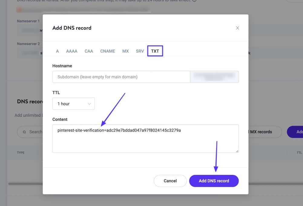303x206 pixels.
Task: Select the CAA record type
Action: pyautogui.click(x=89, y=51)
